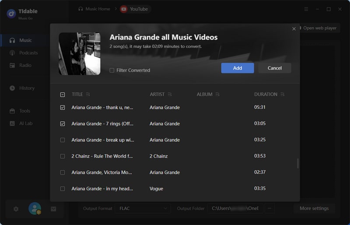The height and width of the screenshot is (225, 350).
Task: Click the song title 'Ariana Grande - 7 rings (Off...'
Action: pyautogui.click(x=102, y=123)
